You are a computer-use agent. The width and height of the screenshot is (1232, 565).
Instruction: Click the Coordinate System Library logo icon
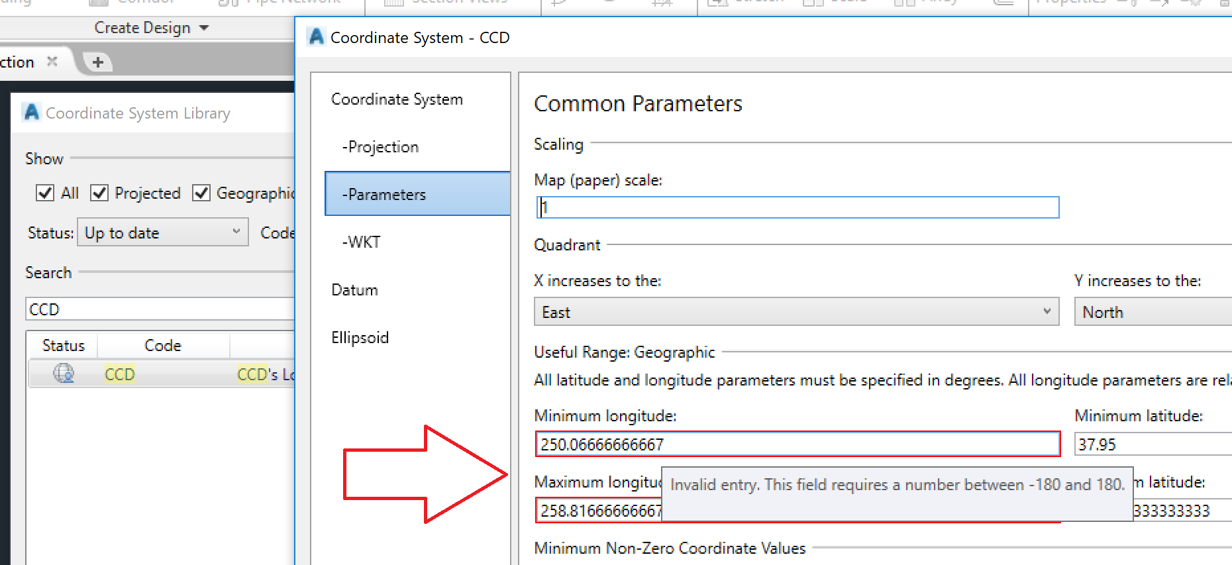click(x=31, y=113)
